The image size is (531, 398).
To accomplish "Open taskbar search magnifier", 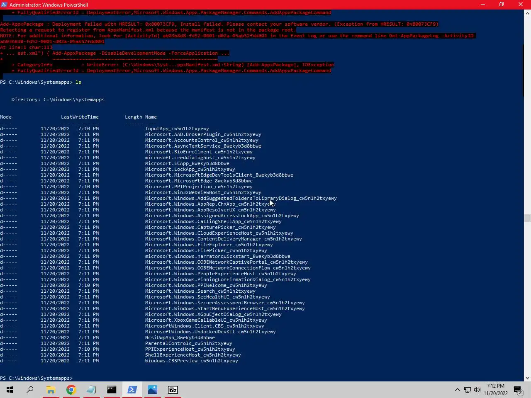I will tap(30, 390).
